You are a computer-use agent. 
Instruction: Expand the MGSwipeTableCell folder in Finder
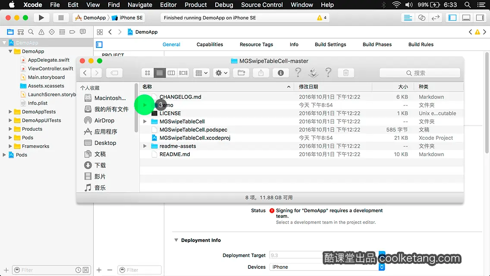click(144, 121)
